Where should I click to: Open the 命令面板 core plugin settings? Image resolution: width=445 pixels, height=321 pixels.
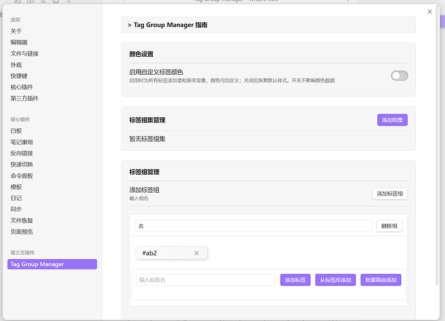[22, 176]
